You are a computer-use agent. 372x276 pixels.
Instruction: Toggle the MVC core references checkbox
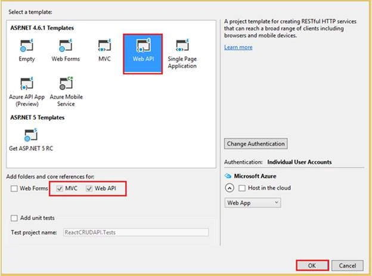pos(60,188)
